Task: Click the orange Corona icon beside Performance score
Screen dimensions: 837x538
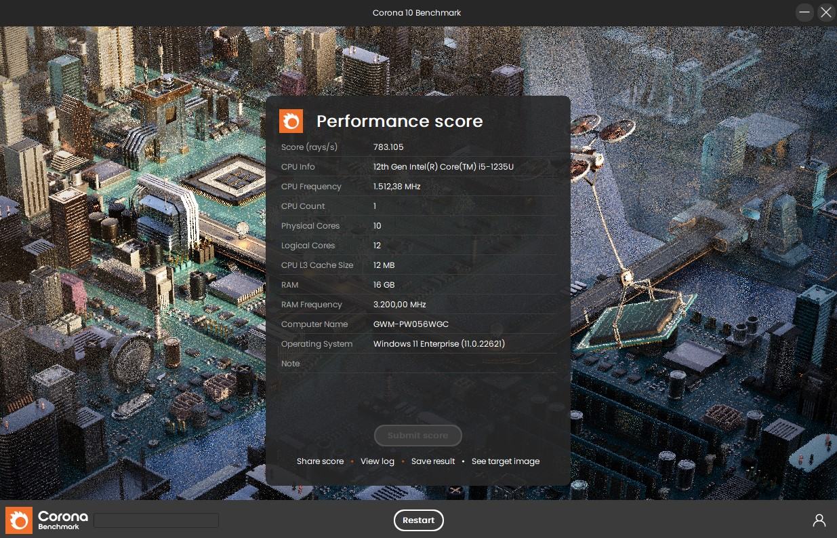Action: coord(291,121)
